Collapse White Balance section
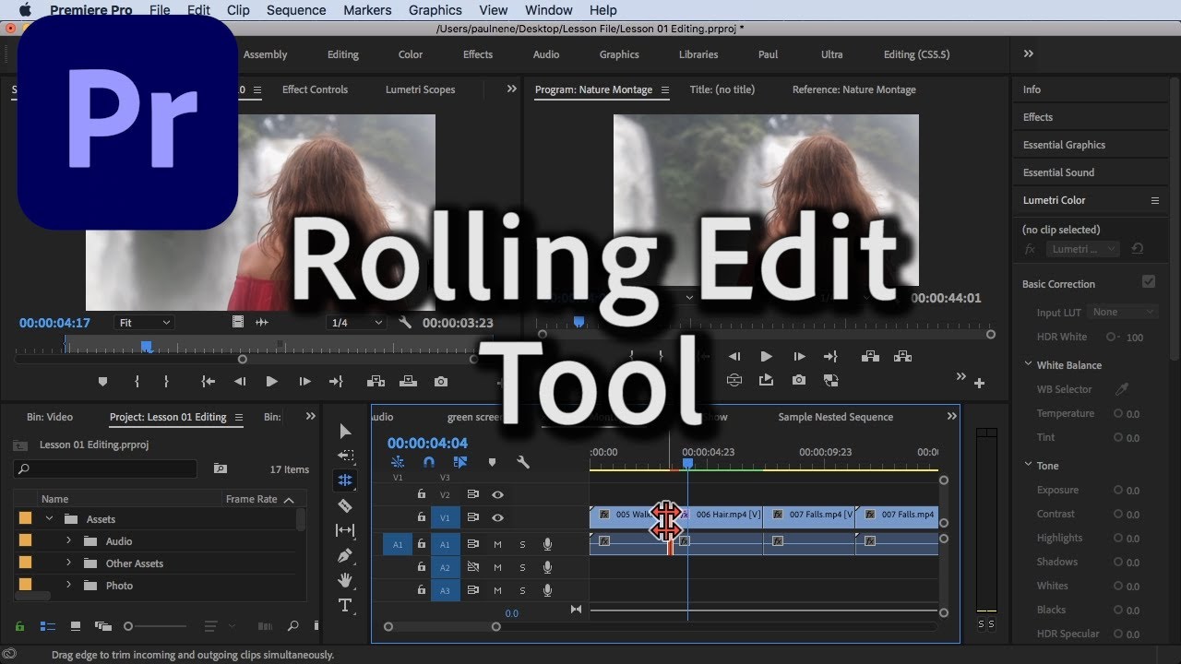1181x664 pixels. (1028, 365)
